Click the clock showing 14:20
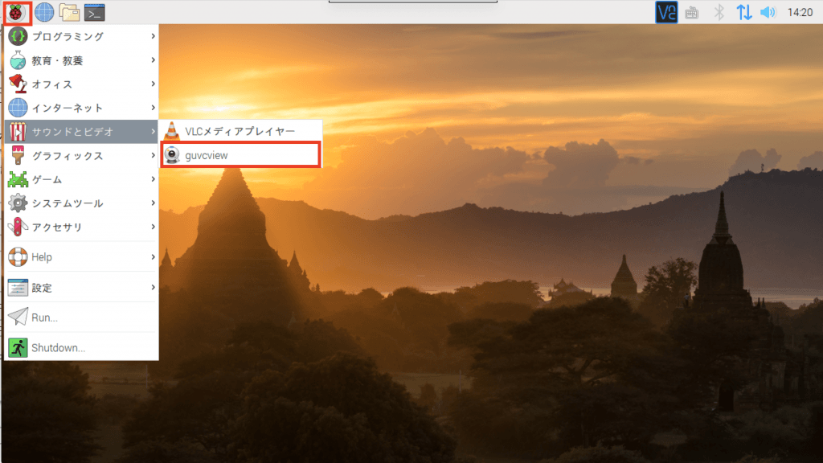 click(800, 12)
